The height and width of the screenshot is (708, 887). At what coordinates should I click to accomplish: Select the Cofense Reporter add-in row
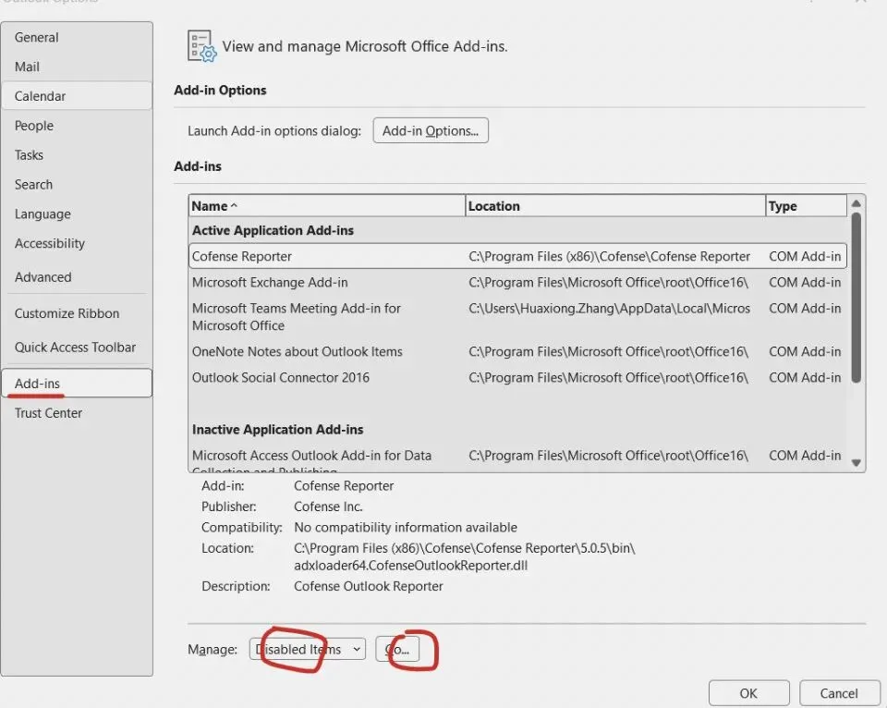[x=517, y=256]
